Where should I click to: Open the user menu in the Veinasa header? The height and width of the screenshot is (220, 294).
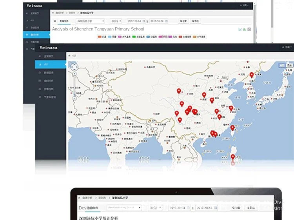tap(287, 47)
